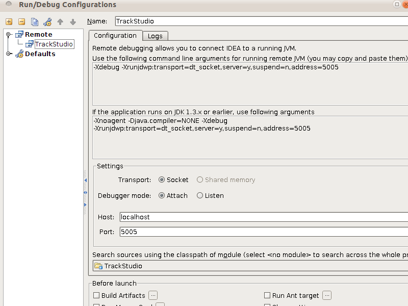Select the Socket transport option
The height and width of the screenshot is (306, 408).
162,180
